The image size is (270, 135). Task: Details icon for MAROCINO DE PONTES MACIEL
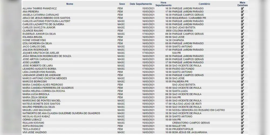point(242,100)
